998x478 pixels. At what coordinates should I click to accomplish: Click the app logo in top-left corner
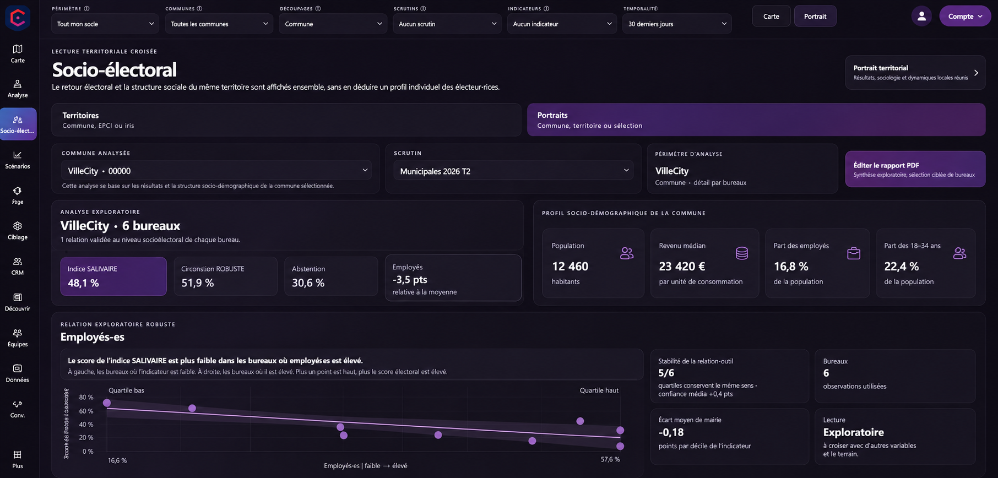tap(18, 18)
